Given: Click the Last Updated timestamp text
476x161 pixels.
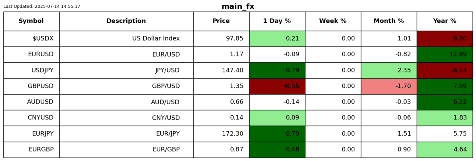Looking at the screenshot, I should point(42,7).
